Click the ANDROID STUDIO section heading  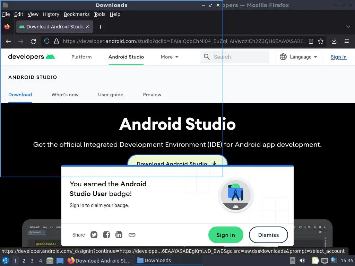[x=33, y=77]
